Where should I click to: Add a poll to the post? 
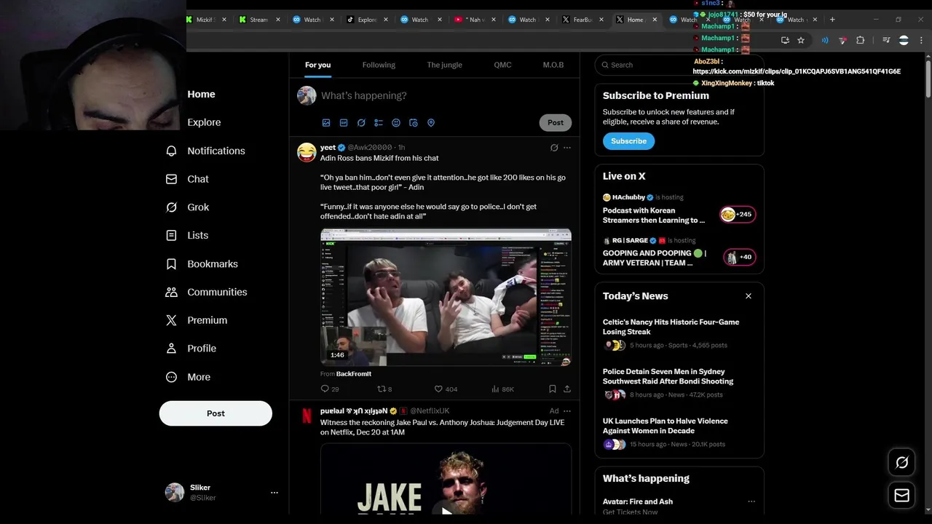point(379,123)
